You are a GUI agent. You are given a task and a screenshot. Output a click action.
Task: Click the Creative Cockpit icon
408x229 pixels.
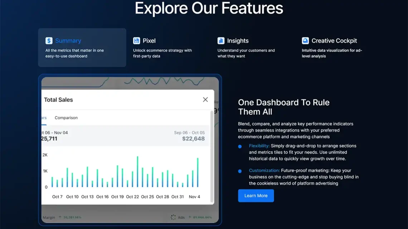click(305, 40)
